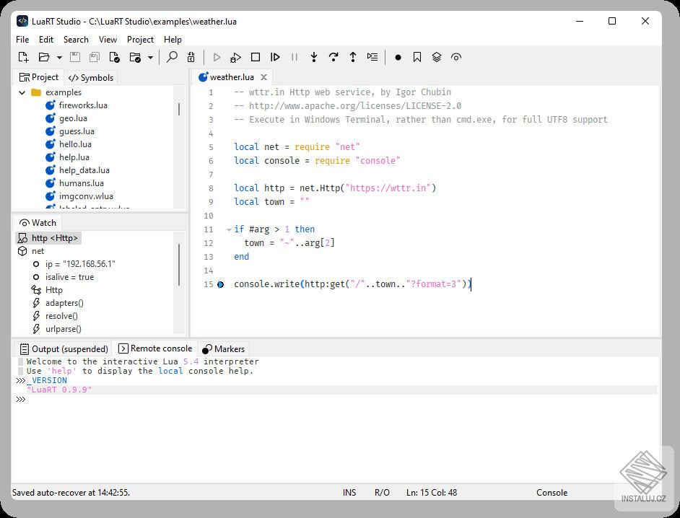Image resolution: width=680 pixels, height=518 pixels.
Task: Click the Watch panel vertical scrollbar
Action: (179, 263)
